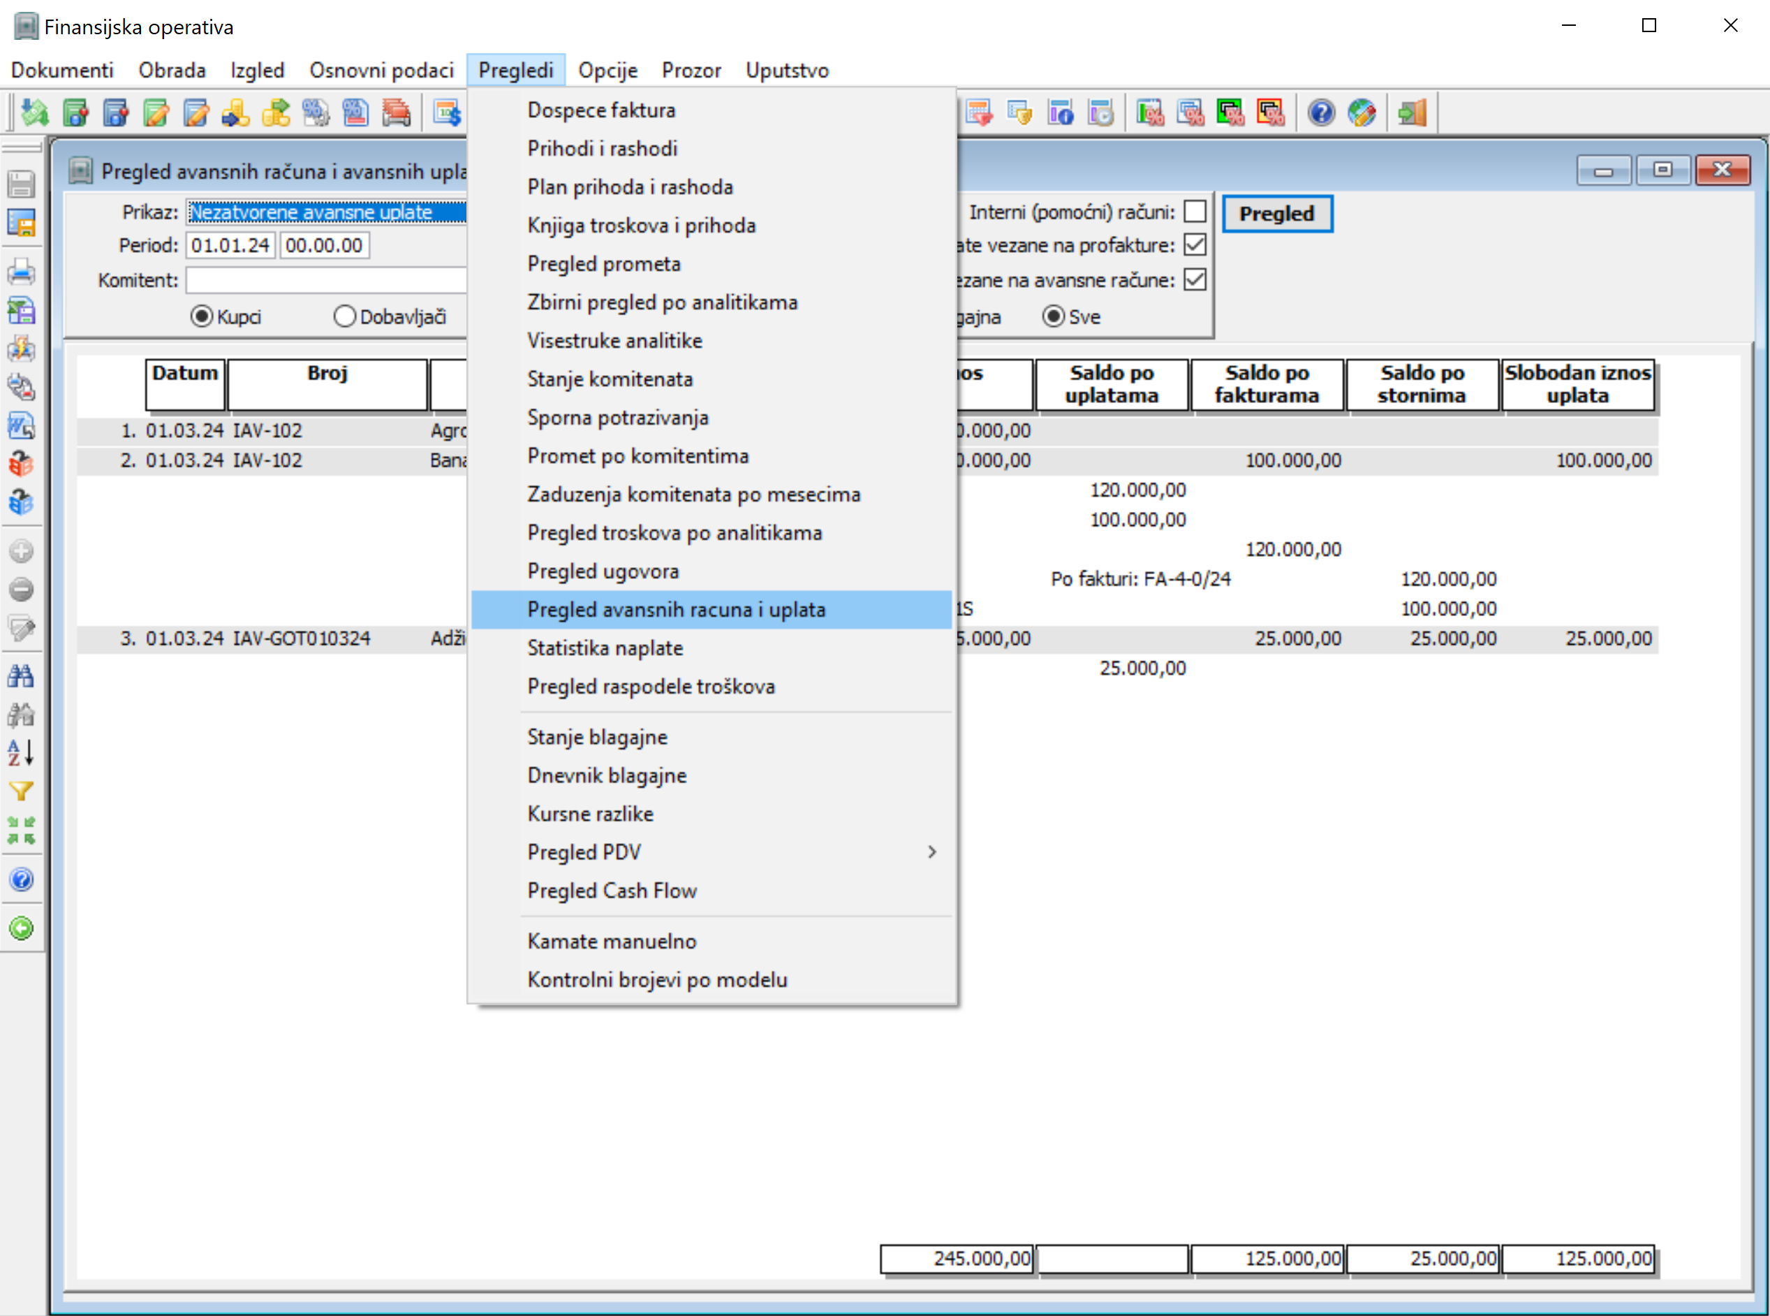Select the Dobavljači radio button
Screen dimensions: 1770x1316
(345, 316)
